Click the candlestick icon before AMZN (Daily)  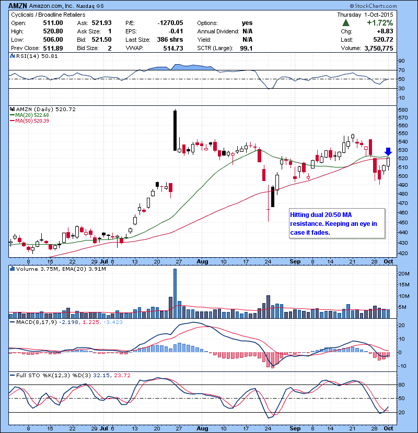(x=12, y=109)
